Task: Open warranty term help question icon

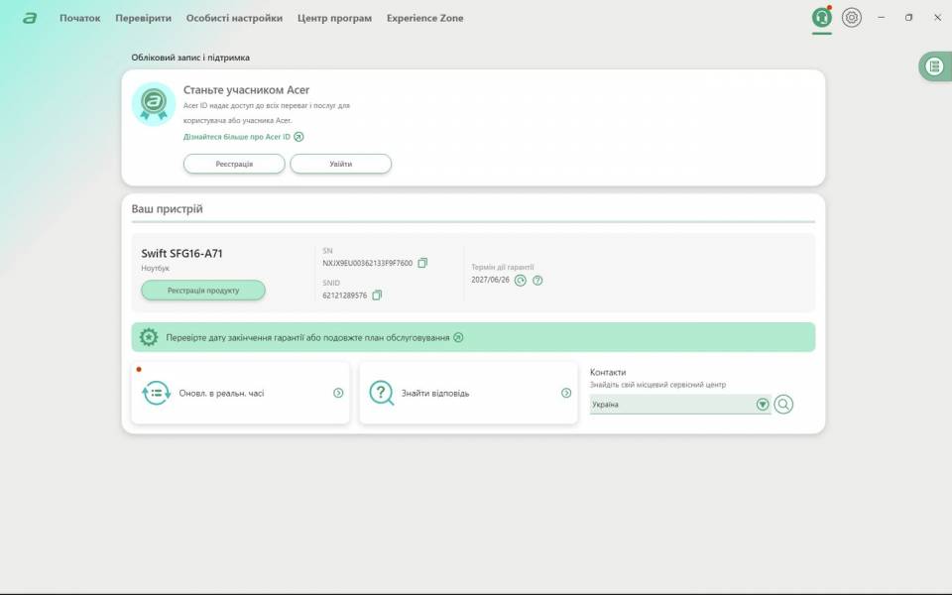Action: [537, 280]
